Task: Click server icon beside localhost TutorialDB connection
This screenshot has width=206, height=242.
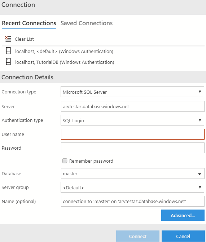Action: pyautogui.click(x=8, y=62)
